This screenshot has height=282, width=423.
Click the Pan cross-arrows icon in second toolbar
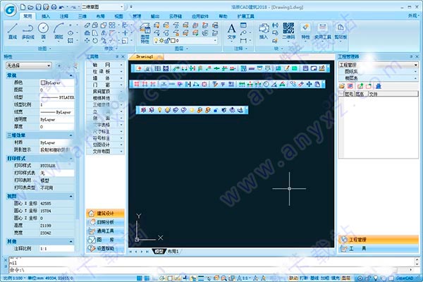pyautogui.click(x=309, y=84)
